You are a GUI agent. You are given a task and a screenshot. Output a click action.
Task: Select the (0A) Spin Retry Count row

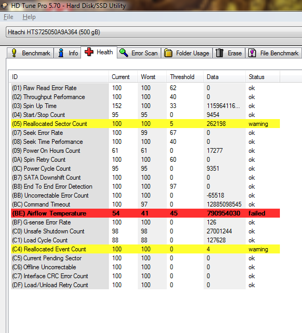(x=146, y=160)
